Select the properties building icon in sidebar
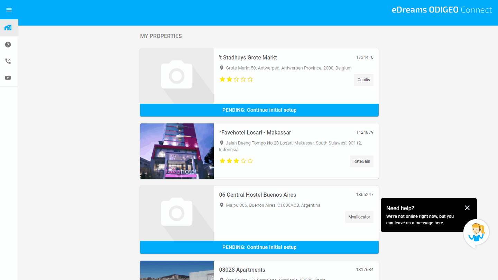The width and height of the screenshot is (498, 280). pyautogui.click(x=8, y=28)
